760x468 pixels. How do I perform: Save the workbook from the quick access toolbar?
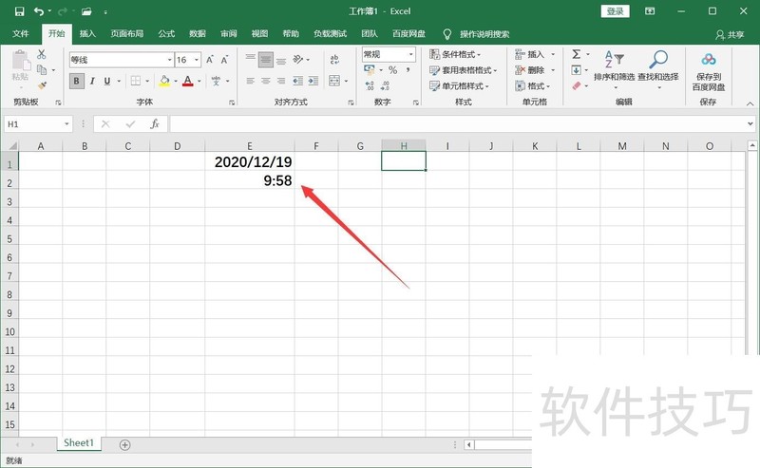click(x=19, y=11)
